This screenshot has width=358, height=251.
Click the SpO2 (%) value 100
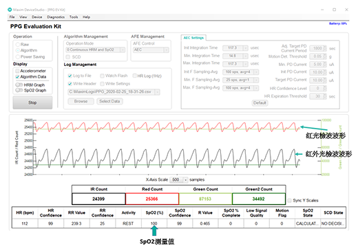[154, 223]
